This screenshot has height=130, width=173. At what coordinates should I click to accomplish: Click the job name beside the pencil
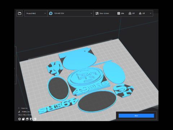tap(26, 112)
